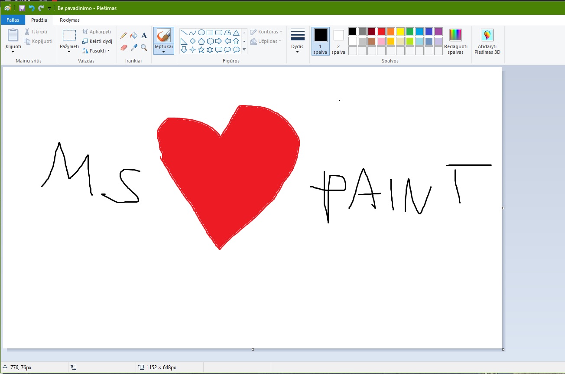Select the Color picker eyedropper tool
Viewport: 565px width, 374px height.
pyautogui.click(x=134, y=47)
